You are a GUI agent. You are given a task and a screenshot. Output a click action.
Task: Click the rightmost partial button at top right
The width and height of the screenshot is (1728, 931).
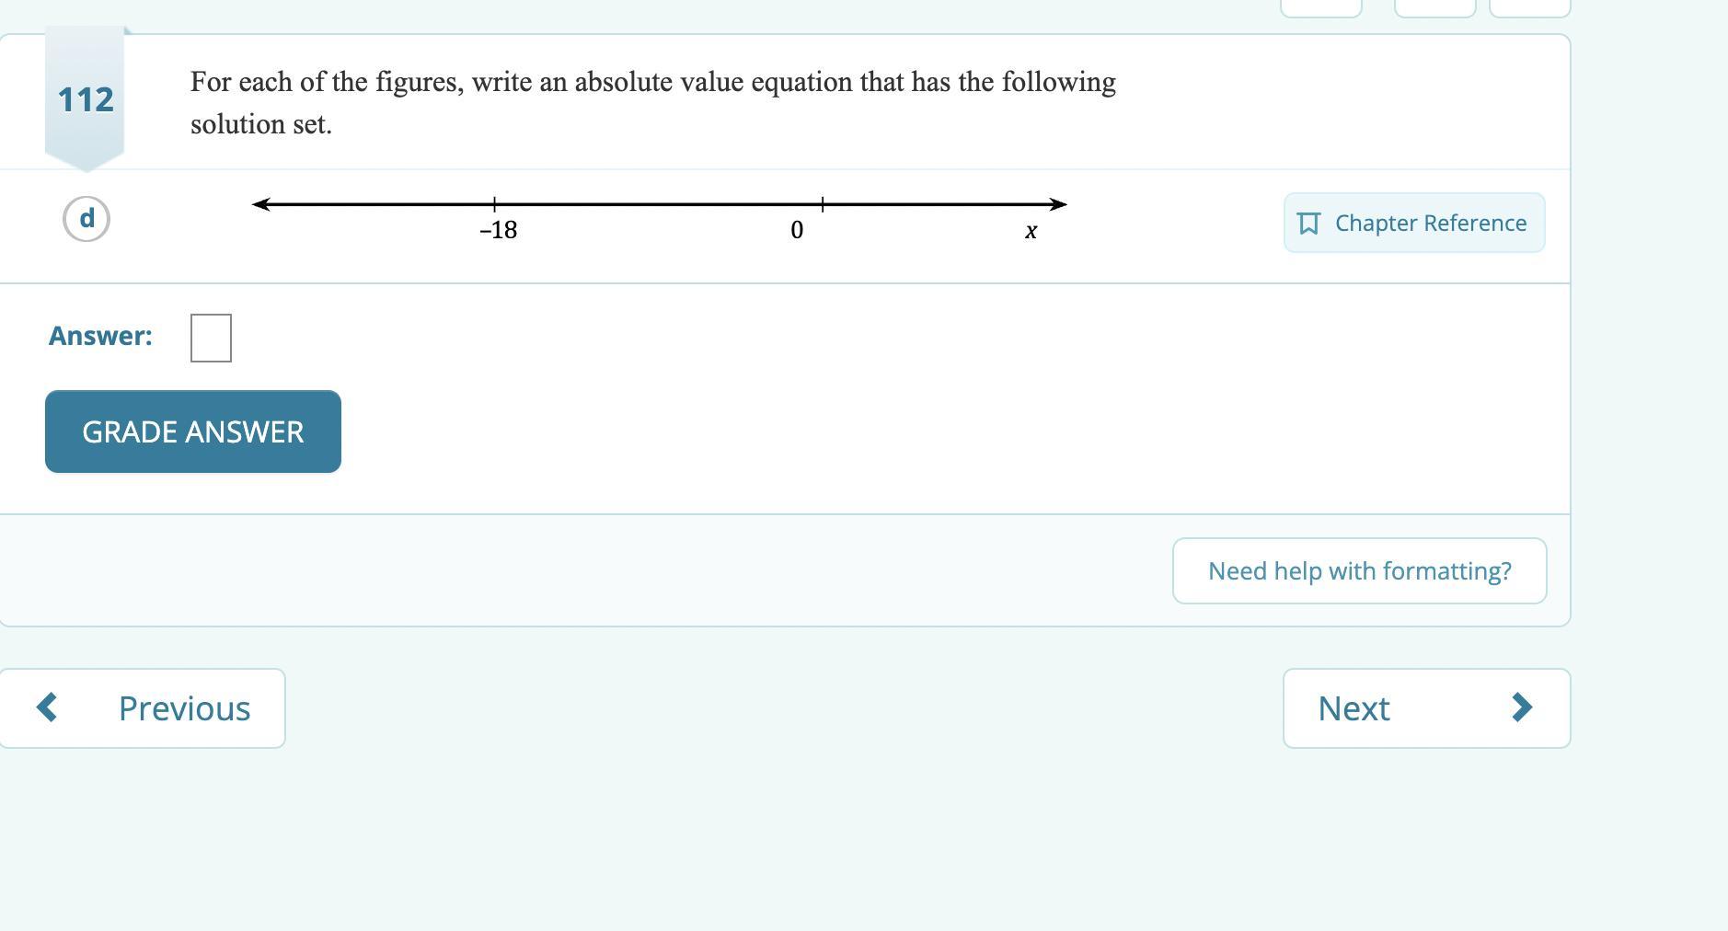pos(1529,8)
